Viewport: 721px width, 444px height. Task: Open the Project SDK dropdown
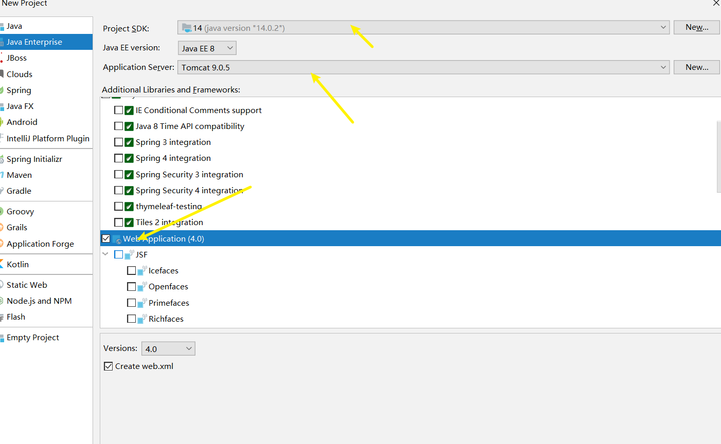423,28
